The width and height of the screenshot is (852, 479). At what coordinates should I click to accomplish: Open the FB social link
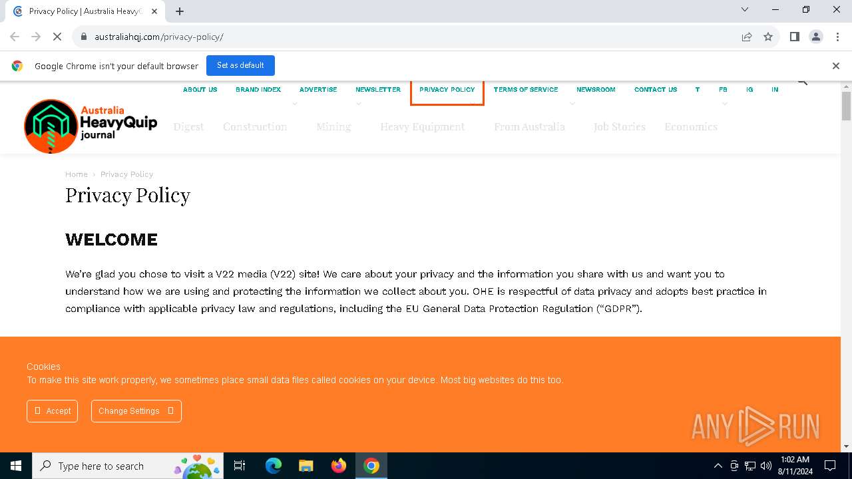tap(723, 89)
